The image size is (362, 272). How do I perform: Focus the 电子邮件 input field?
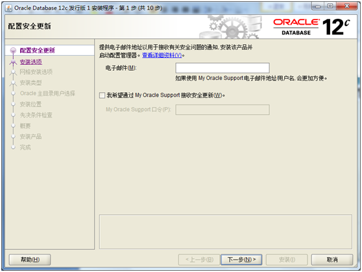[223, 68]
